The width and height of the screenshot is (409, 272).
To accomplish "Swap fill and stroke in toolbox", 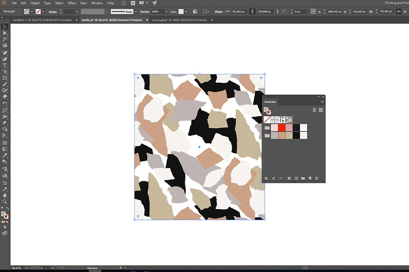I will pos(8,208).
